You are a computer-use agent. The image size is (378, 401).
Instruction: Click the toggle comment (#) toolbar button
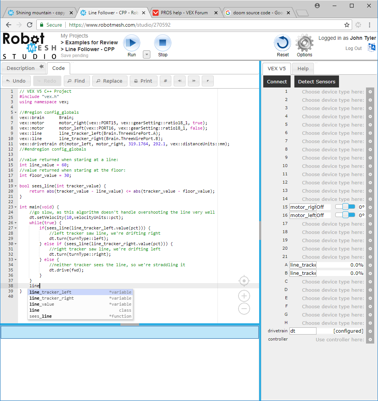point(165,81)
